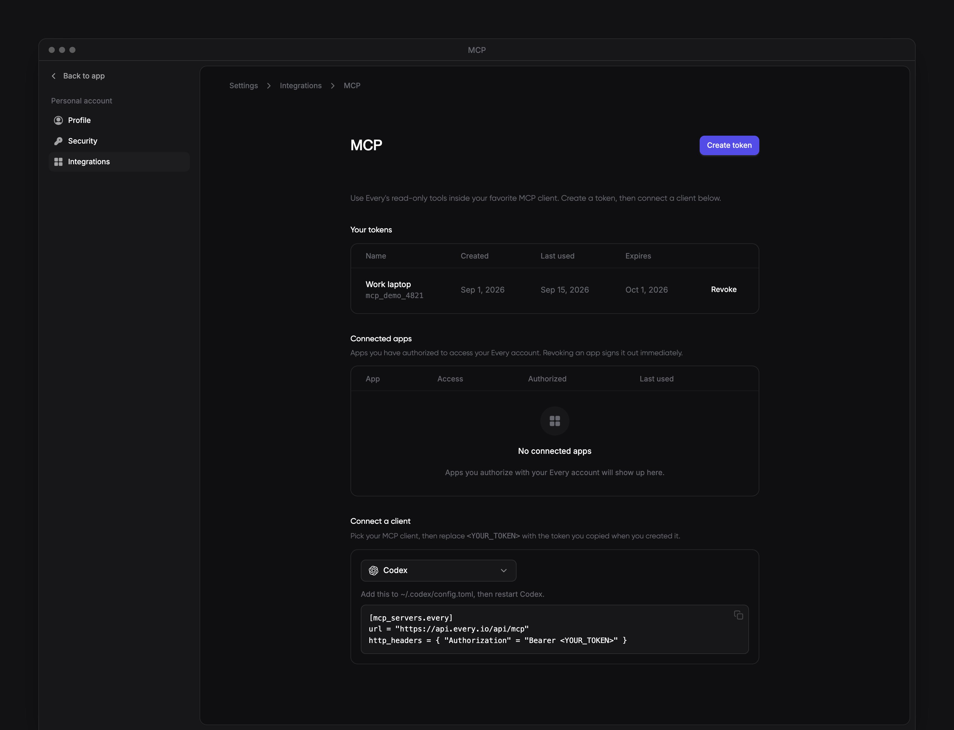Image resolution: width=954 pixels, height=730 pixels.
Task: Go to Integrations breadcrumb
Action: point(300,85)
